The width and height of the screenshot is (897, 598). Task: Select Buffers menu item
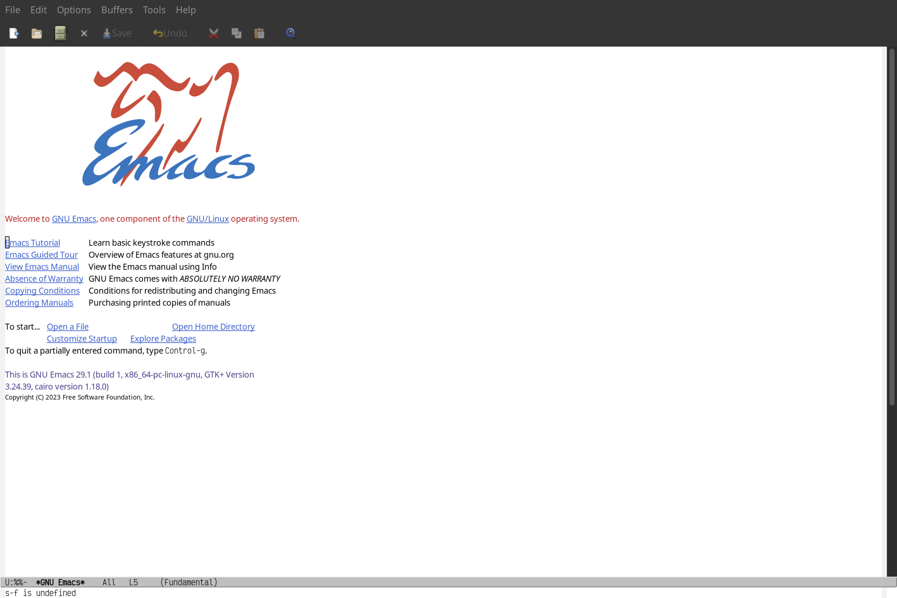point(116,9)
